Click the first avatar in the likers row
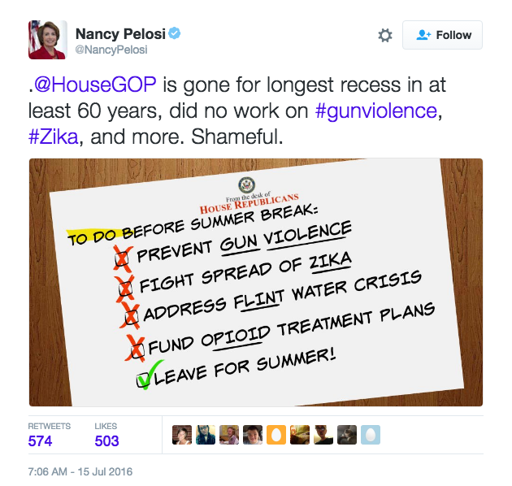Image resolution: width=512 pixels, height=486 pixels. [x=182, y=434]
